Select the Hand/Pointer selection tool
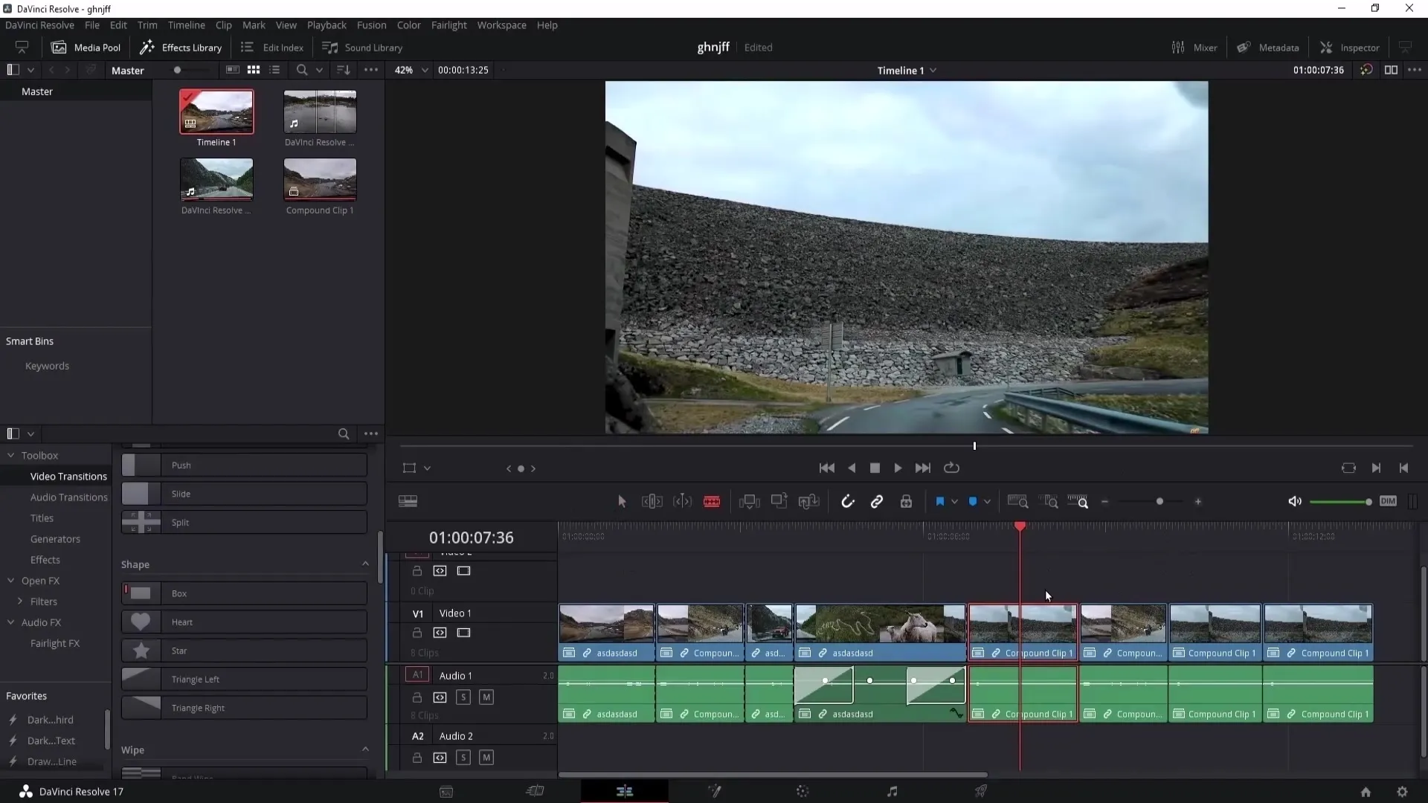The width and height of the screenshot is (1428, 803). tap(621, 502)
